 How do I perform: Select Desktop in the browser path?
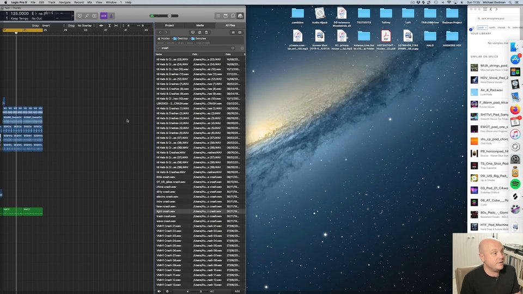point(180,38)
